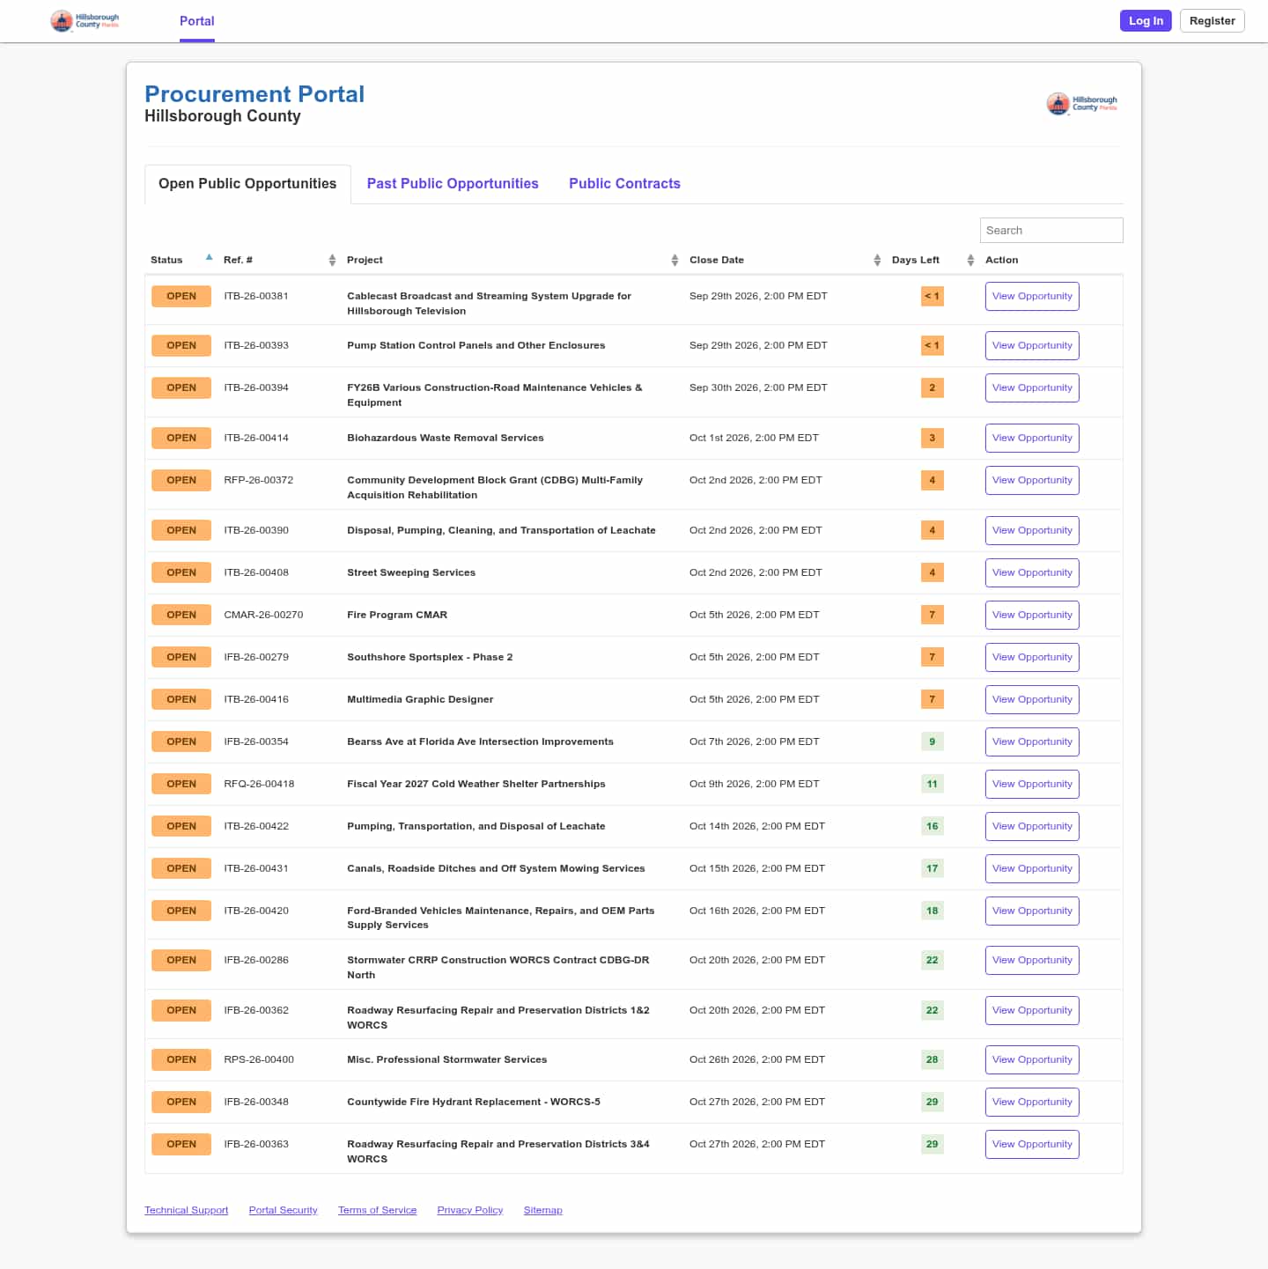Click the project title Disposal, Pumping, Cleaning, and Transportation of Leachate

501,530
